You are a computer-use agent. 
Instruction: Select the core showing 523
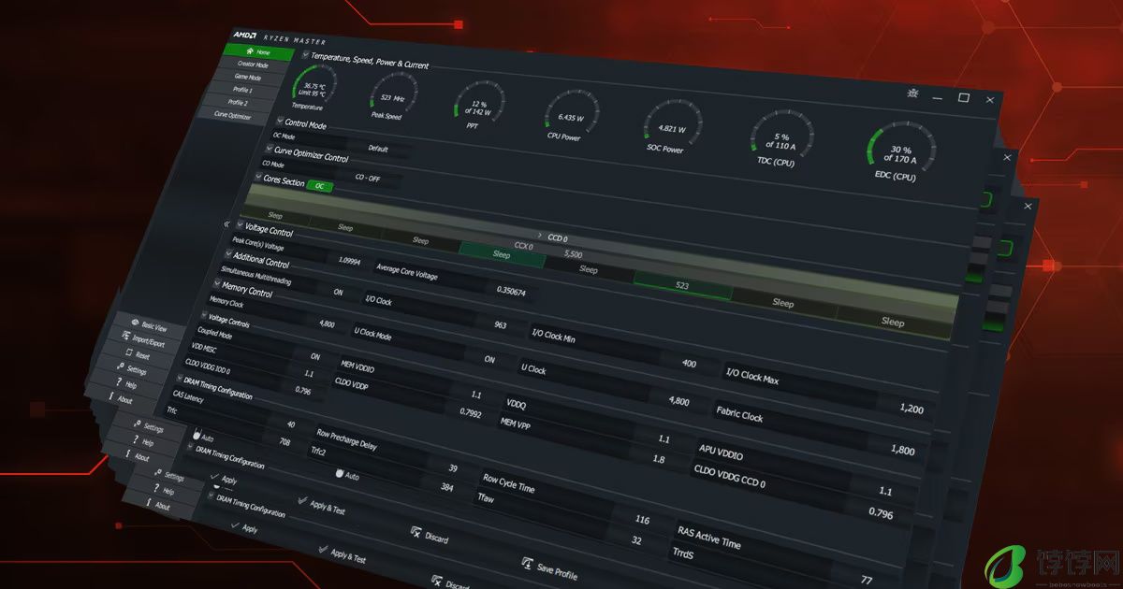pyautogui.click(x=682, y=283)
